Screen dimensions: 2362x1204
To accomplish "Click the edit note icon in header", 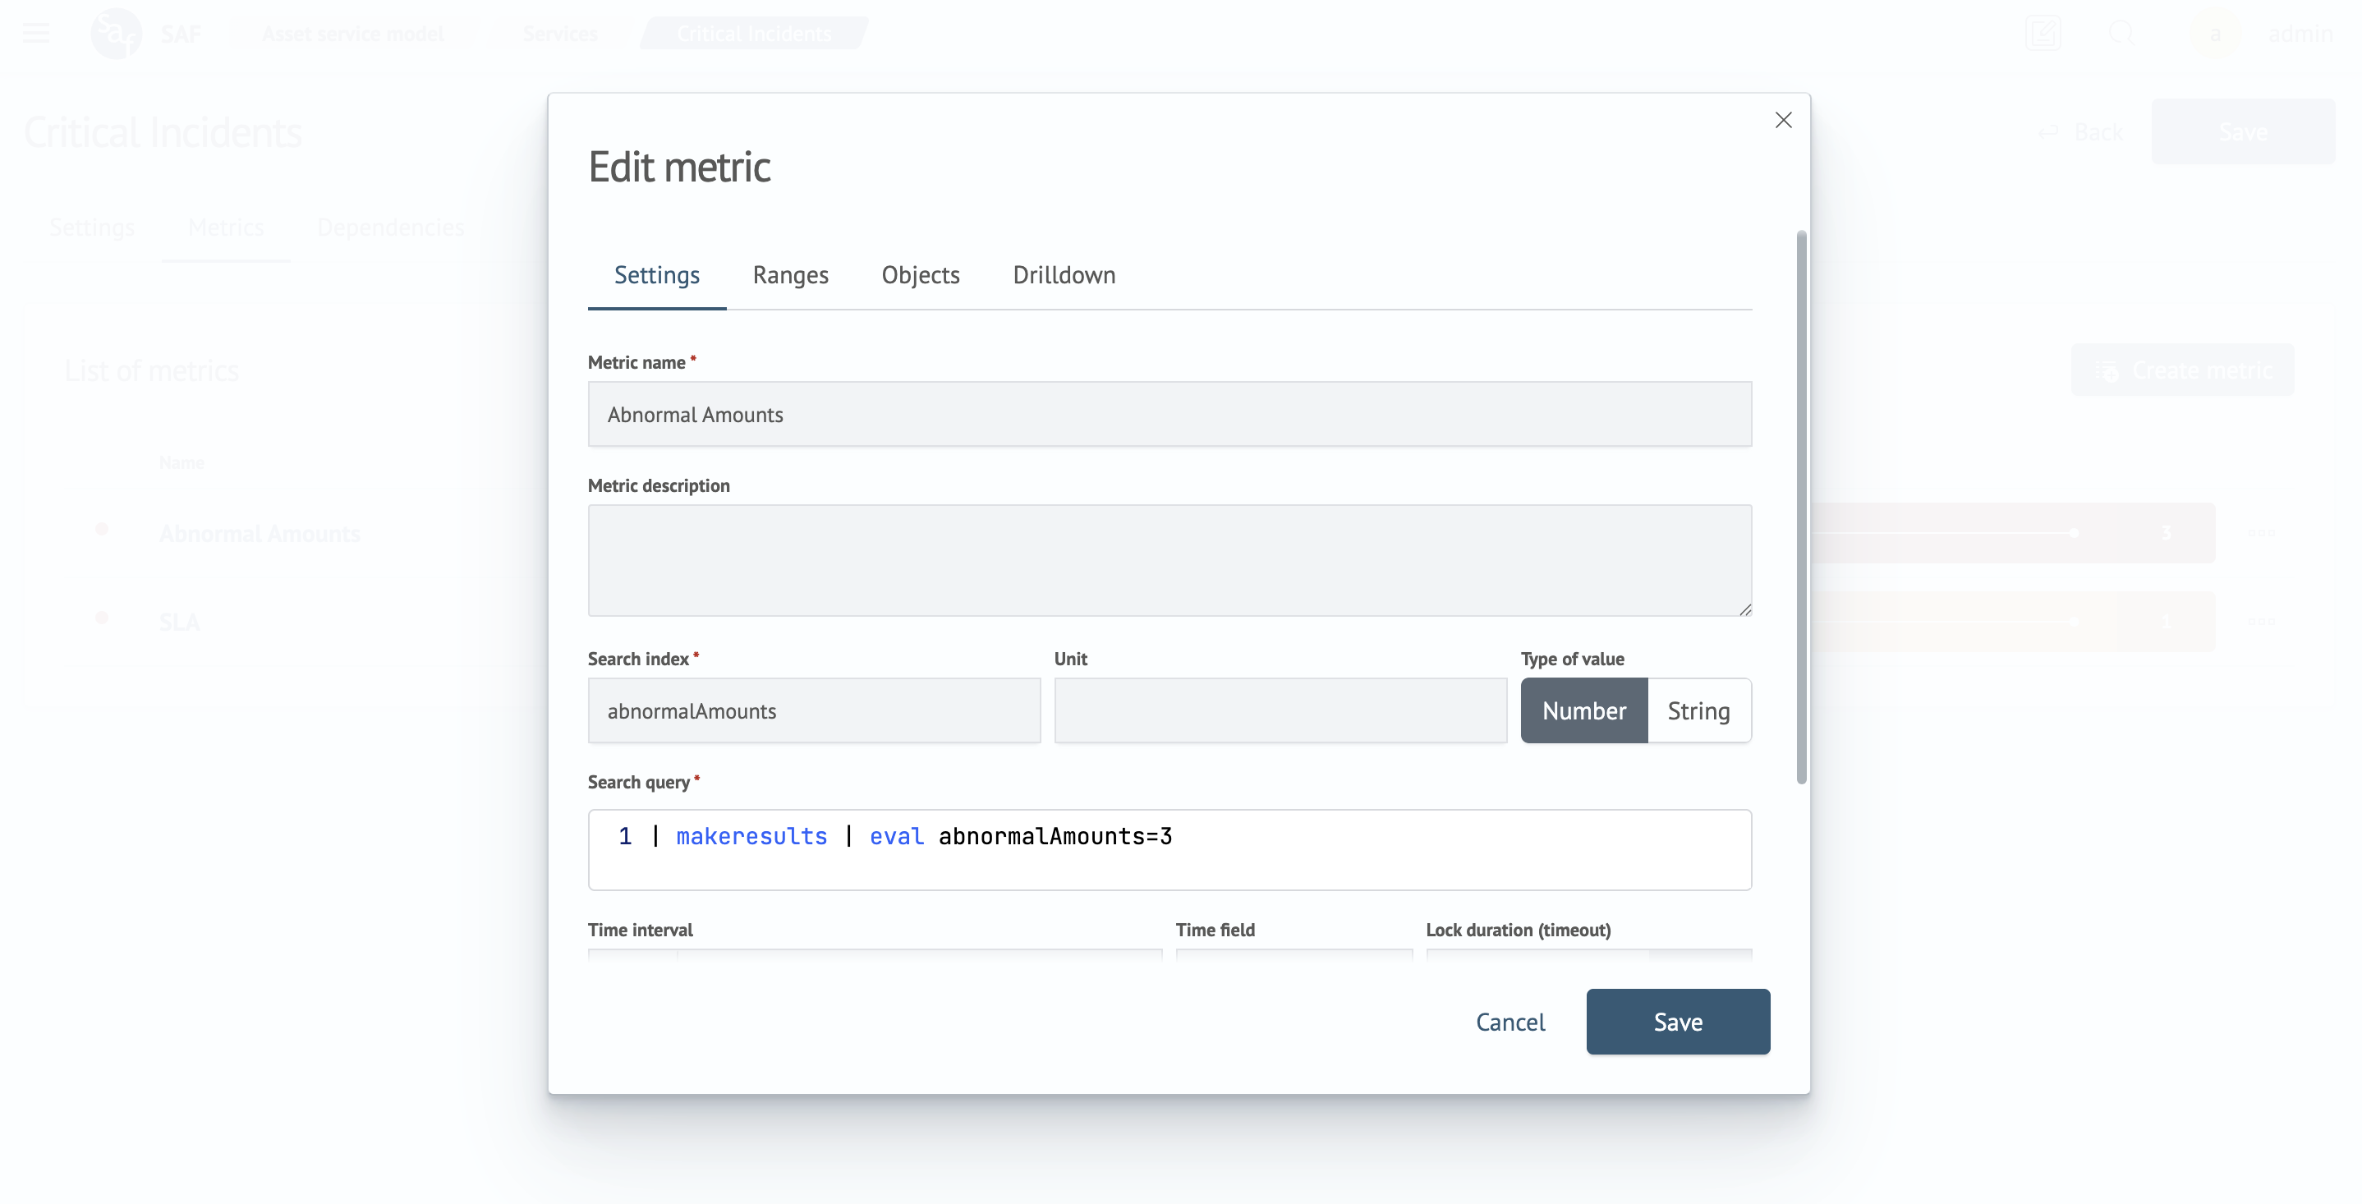I will point(2043,34).
